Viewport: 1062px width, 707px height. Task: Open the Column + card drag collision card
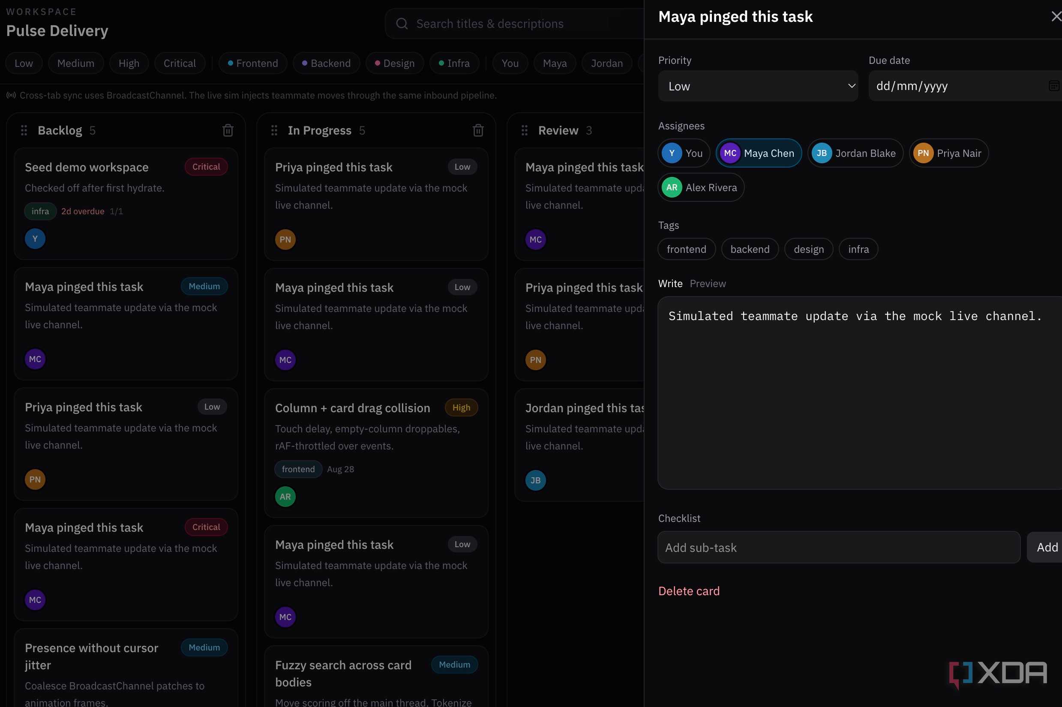click(376, 453)
